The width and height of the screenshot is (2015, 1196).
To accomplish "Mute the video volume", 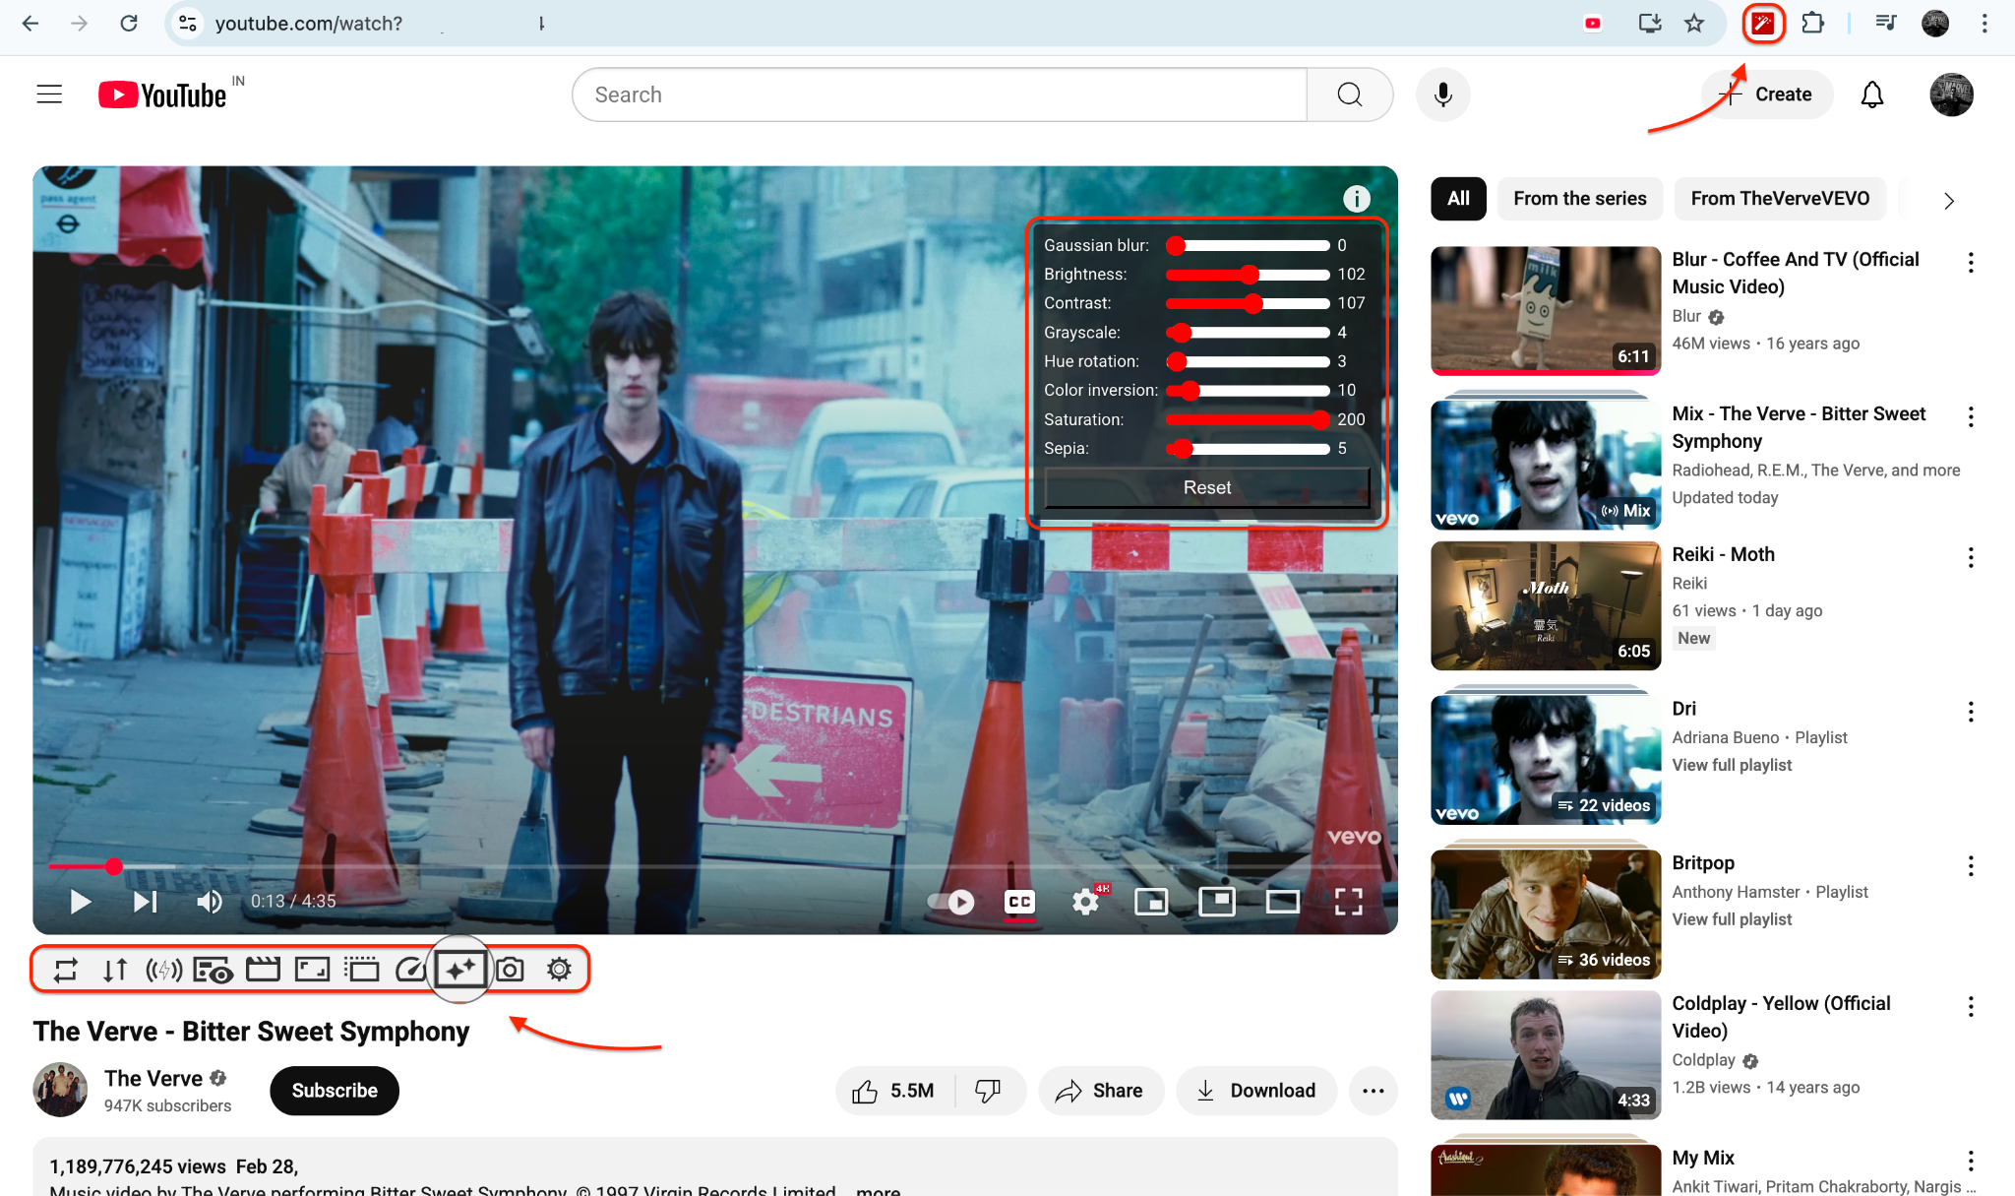I will (210, 902).
